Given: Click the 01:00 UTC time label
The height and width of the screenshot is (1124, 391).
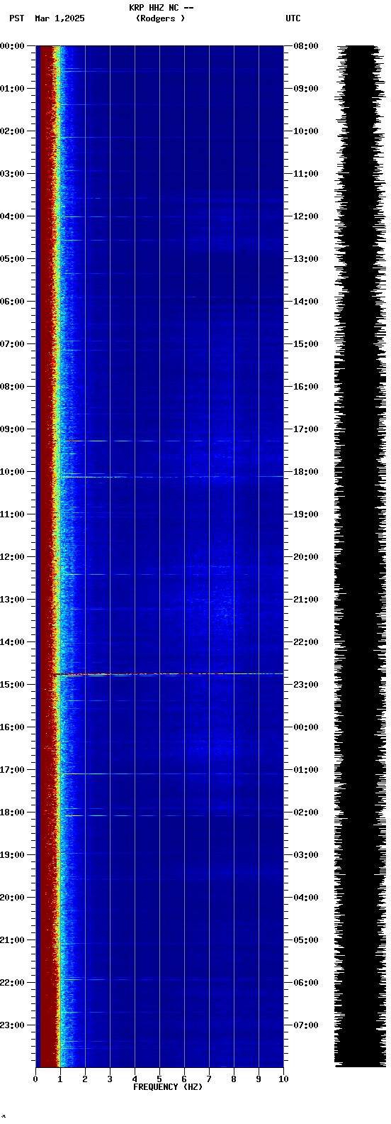Looking at the screenshot, I should point(306,770).
